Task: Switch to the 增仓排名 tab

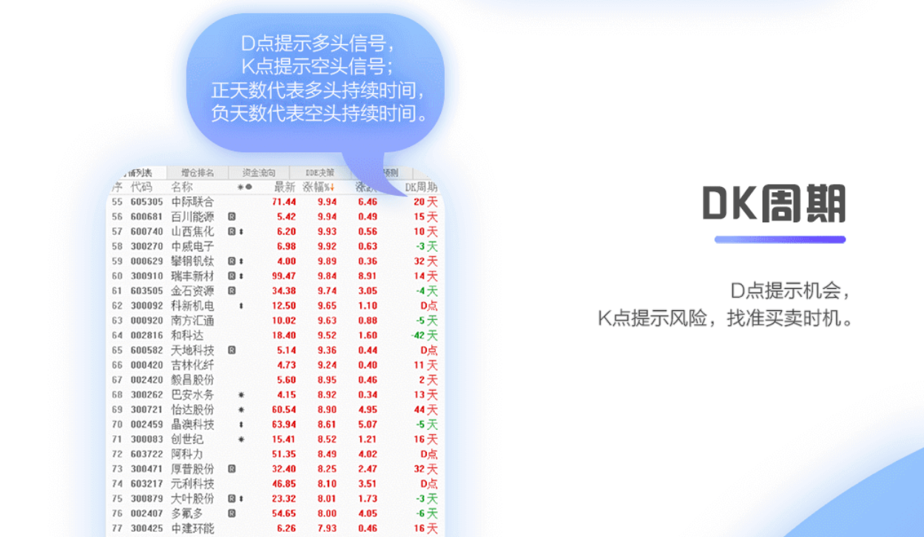Action: 198,173
